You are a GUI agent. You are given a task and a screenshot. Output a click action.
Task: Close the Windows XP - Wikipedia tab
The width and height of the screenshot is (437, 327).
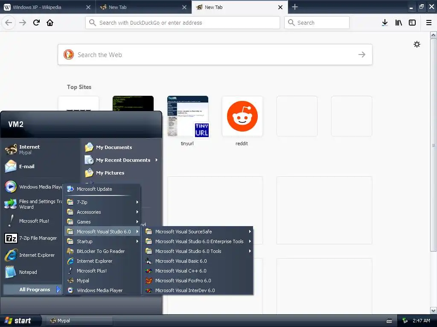click(x=88, y=7)
